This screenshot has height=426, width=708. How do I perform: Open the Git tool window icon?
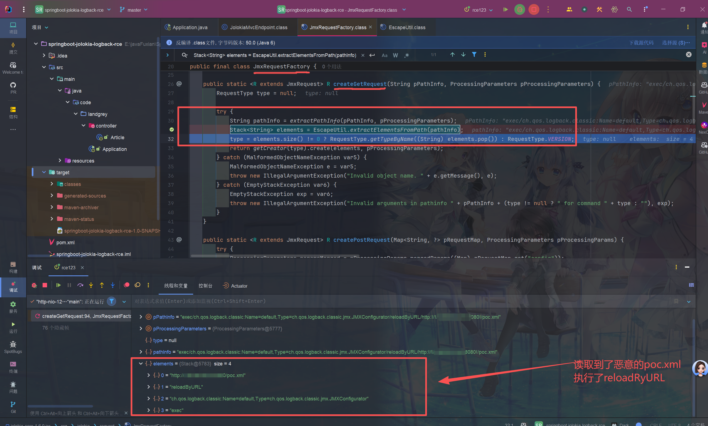point(13,407)
